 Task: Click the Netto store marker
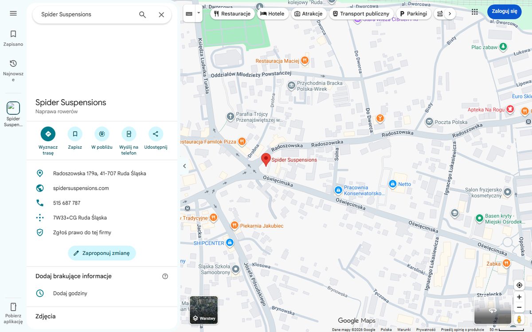(x=392, y=184)
